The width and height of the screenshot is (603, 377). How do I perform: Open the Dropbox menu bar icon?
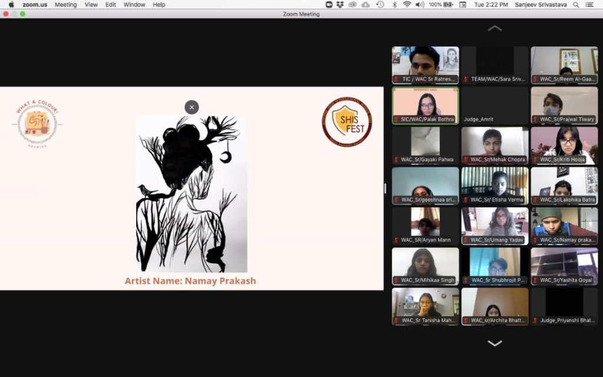[340, 5]
